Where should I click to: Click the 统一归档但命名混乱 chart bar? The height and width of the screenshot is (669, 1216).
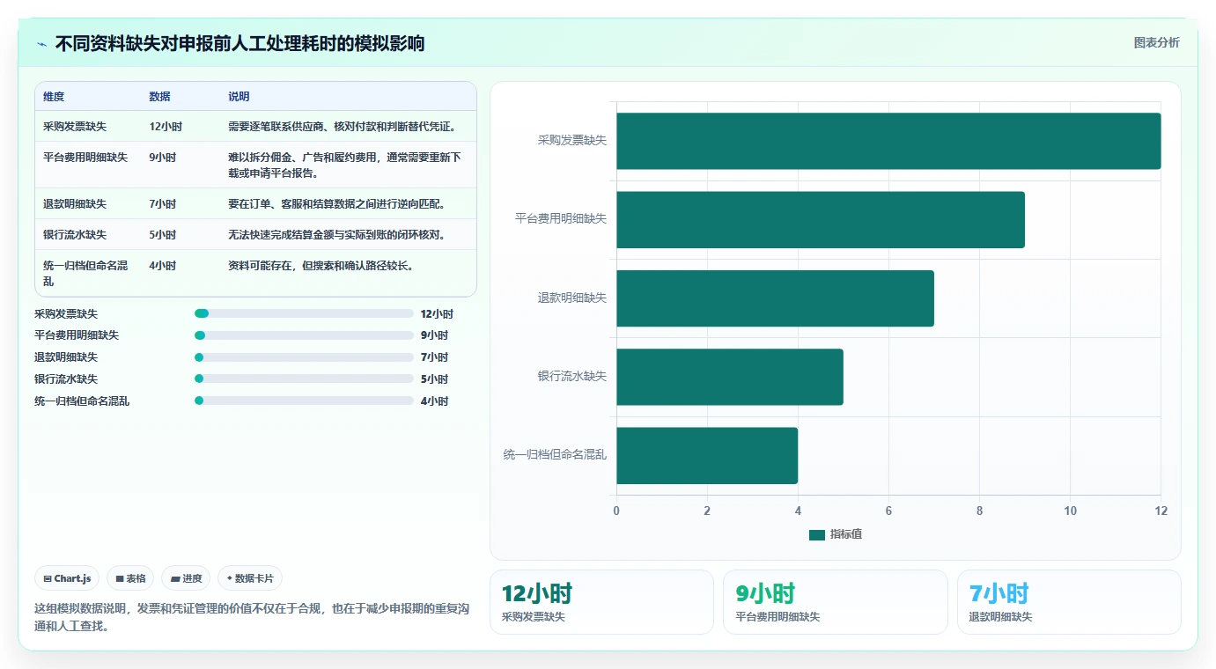tap(707, 455)
